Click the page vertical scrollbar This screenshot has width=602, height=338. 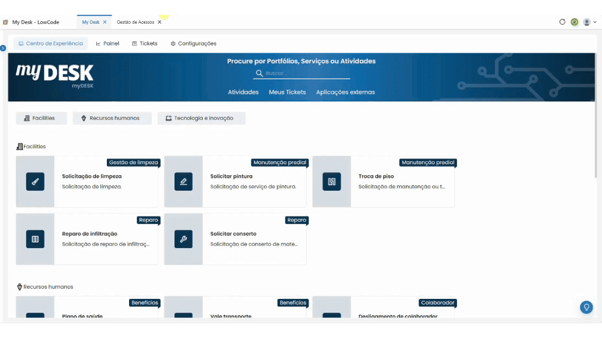[596, 115]
